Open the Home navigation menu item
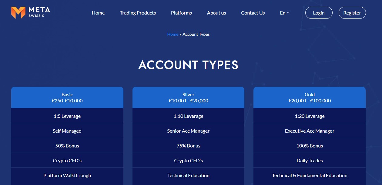The height and width of the screenshot is (185, 382). (x=98, y=13)
